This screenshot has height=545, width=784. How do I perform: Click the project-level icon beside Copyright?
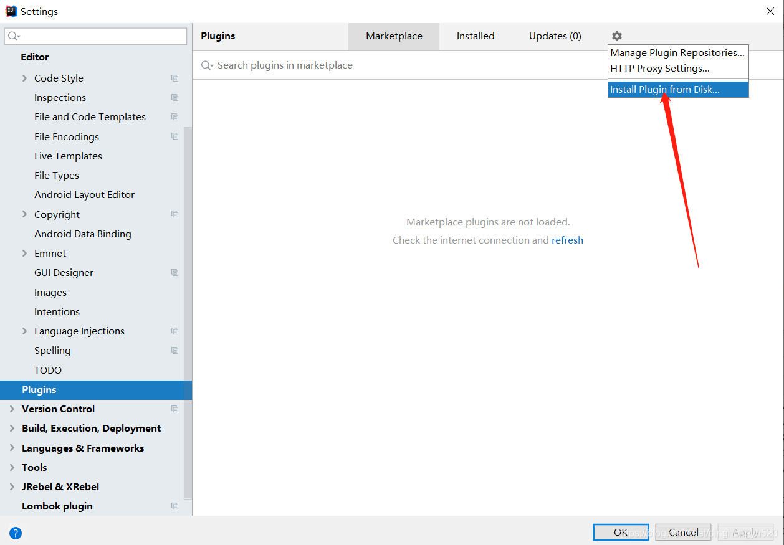coord(174,214)
